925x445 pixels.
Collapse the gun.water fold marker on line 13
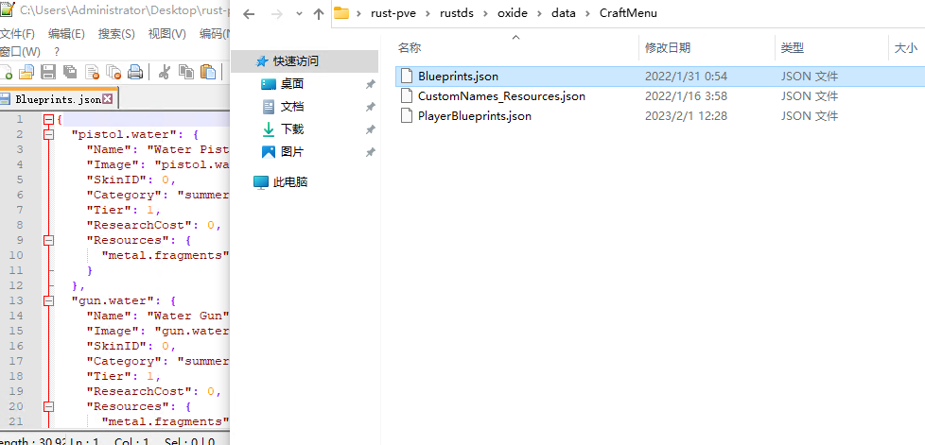pos(48,301)
